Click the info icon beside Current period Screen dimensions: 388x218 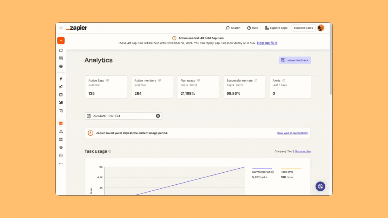coord(272,172)
